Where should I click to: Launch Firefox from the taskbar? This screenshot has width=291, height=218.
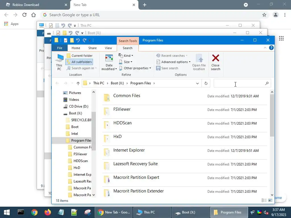pos(47,212)
